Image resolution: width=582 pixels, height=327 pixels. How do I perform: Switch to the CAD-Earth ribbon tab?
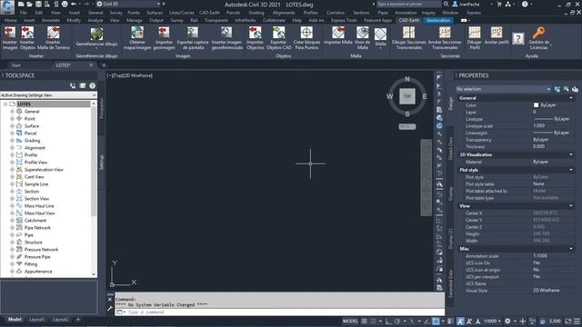pos(408,20)
